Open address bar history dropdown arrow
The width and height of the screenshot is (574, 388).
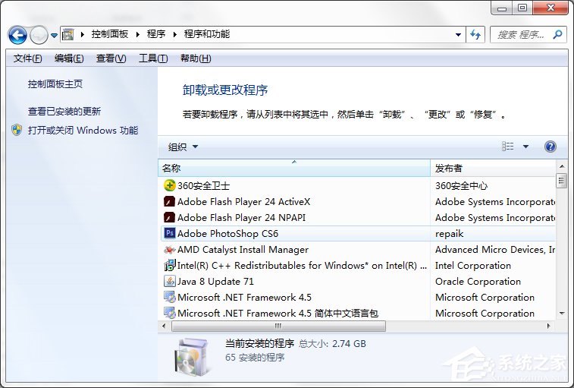[458, 35]
